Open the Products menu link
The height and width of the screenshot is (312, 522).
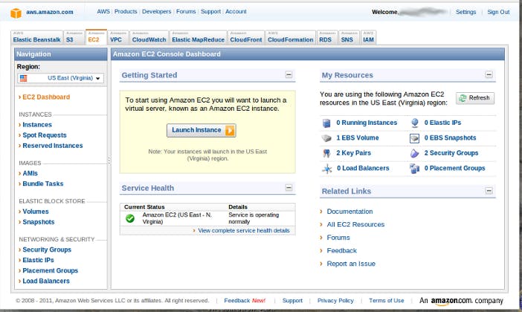[x=126, y=11]
